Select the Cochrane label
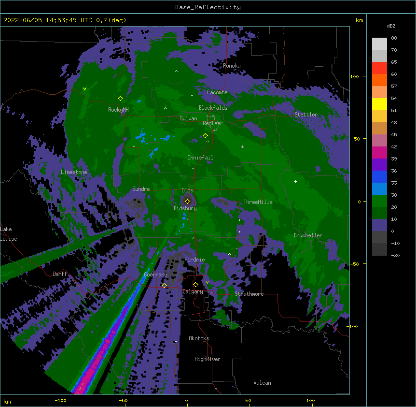 coord(156,275)
